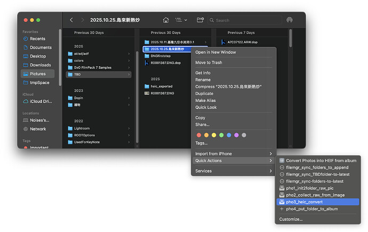
Task: Select the DxO FilmPack 7 Samples folder
Action: 99,68
